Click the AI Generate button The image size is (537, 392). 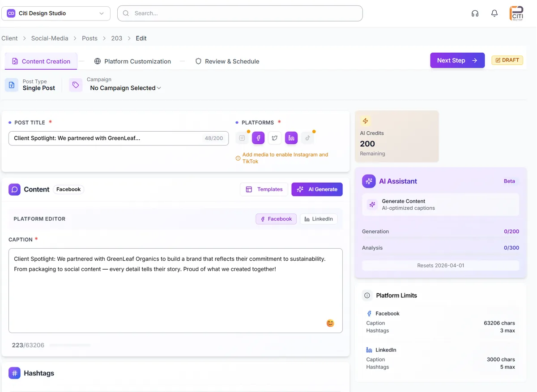point(317,189)
